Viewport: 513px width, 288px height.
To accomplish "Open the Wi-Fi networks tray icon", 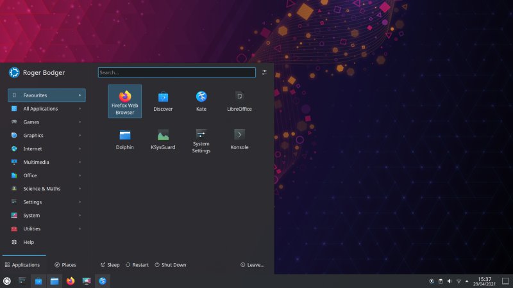I will click(x=458, y=281).
